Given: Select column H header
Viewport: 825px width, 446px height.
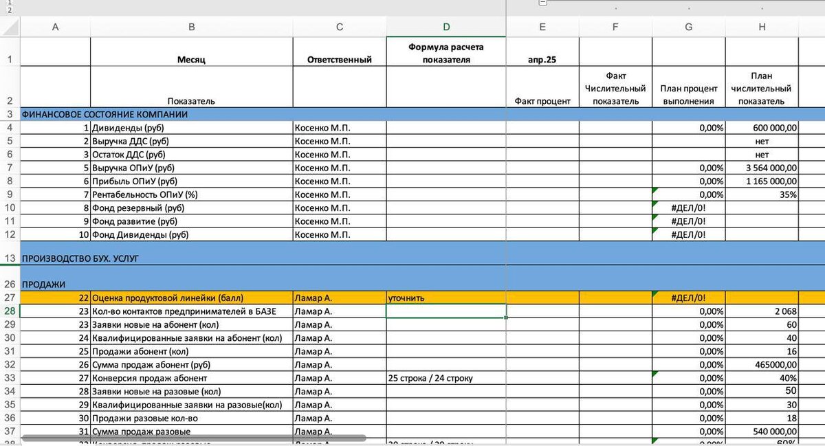Looking at the screenshot, I should pyautogui.click(x=762, y=27).
